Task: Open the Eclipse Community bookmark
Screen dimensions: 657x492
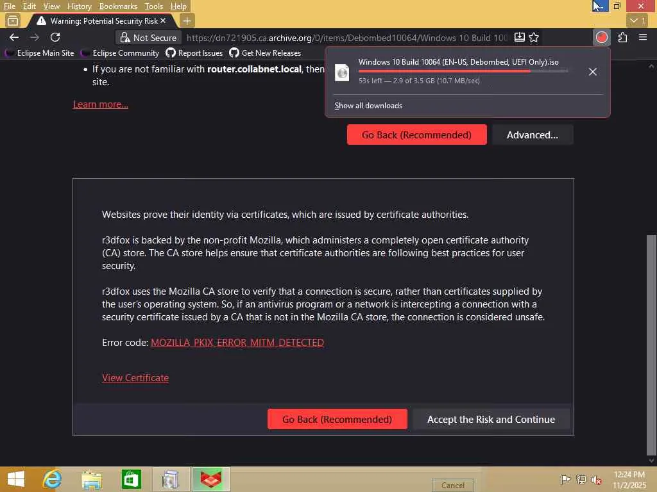Action: [120, 53]
